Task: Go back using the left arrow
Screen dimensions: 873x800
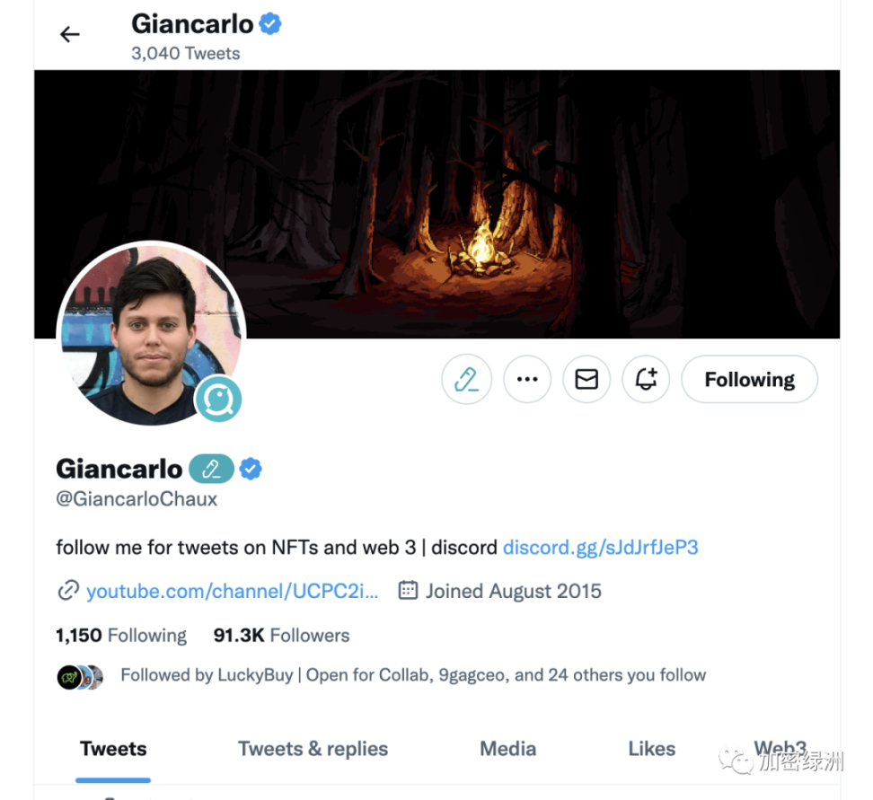Action: (x=69, y=34)
